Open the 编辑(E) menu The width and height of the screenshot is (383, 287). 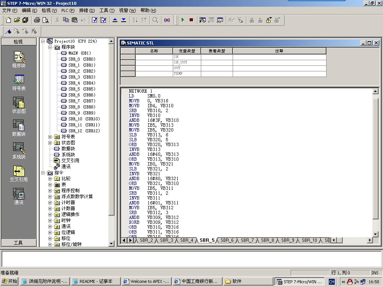tap(29, 10)
